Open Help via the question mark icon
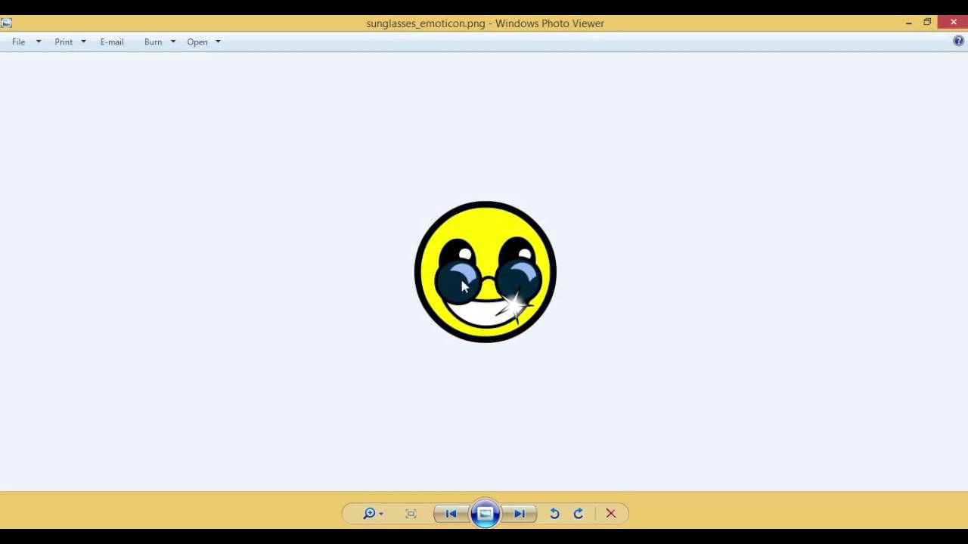This screenshot has height=544, width=968. pos(960,42)
